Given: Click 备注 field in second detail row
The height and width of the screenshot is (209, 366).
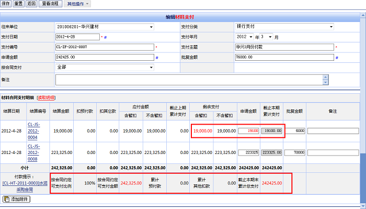Looking at the screenshot, I should 333,152.
